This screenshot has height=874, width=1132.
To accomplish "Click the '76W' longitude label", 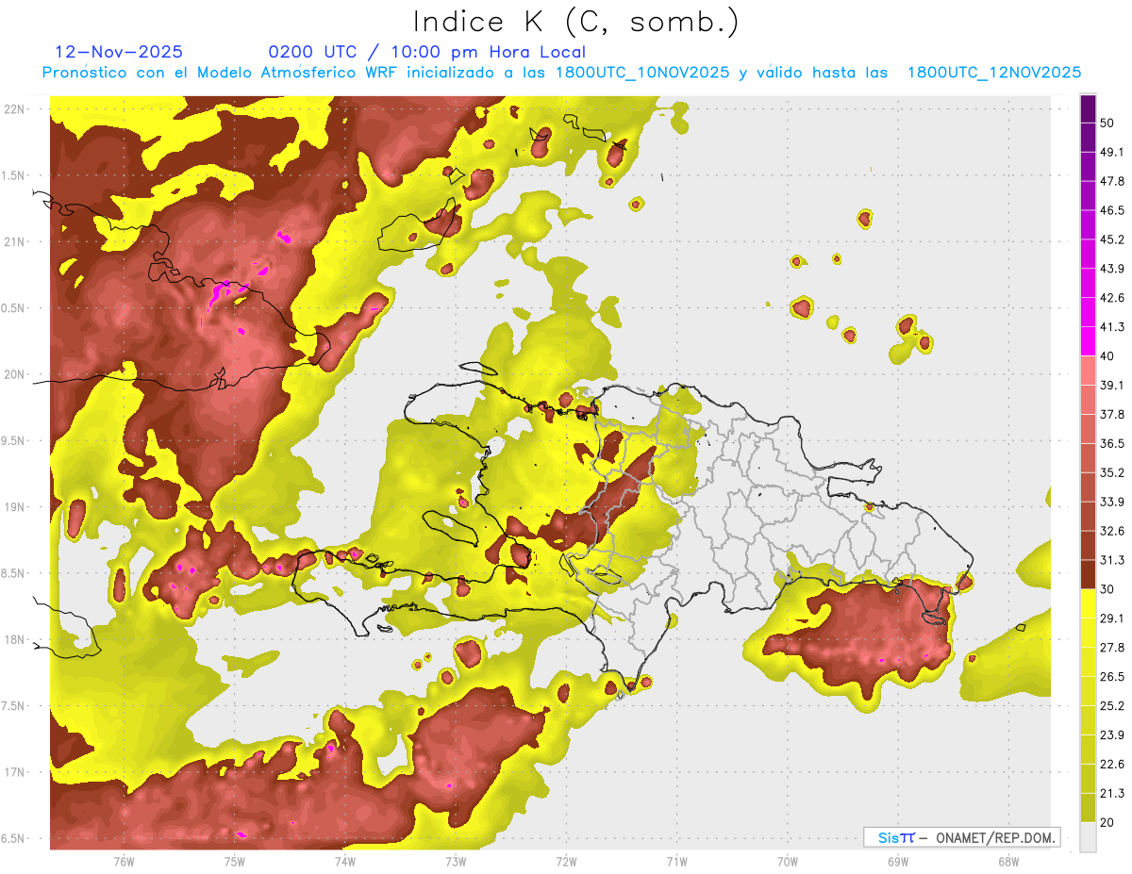I will coord(124,862).
